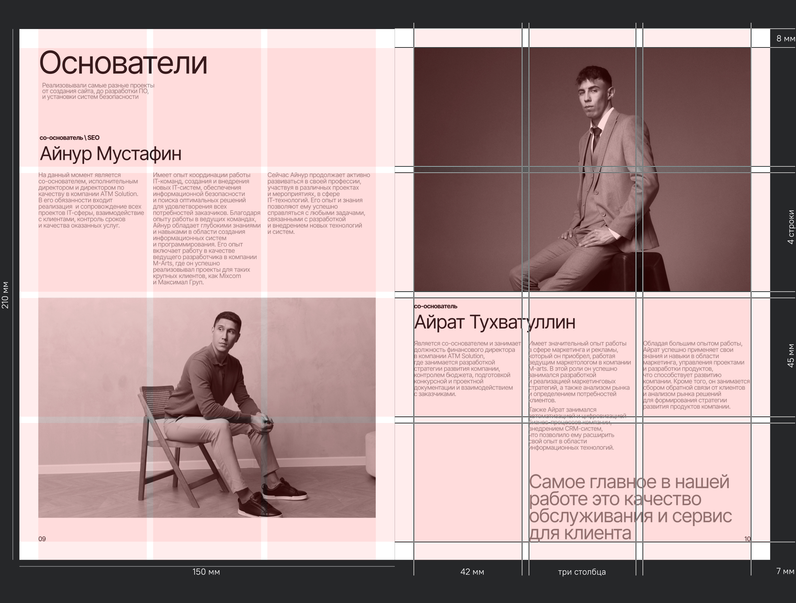Click the "7 мм" bottom margin label

point(785,571)
